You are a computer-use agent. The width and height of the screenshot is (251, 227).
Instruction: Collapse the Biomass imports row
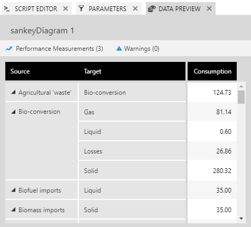click(x=13, y=210)
